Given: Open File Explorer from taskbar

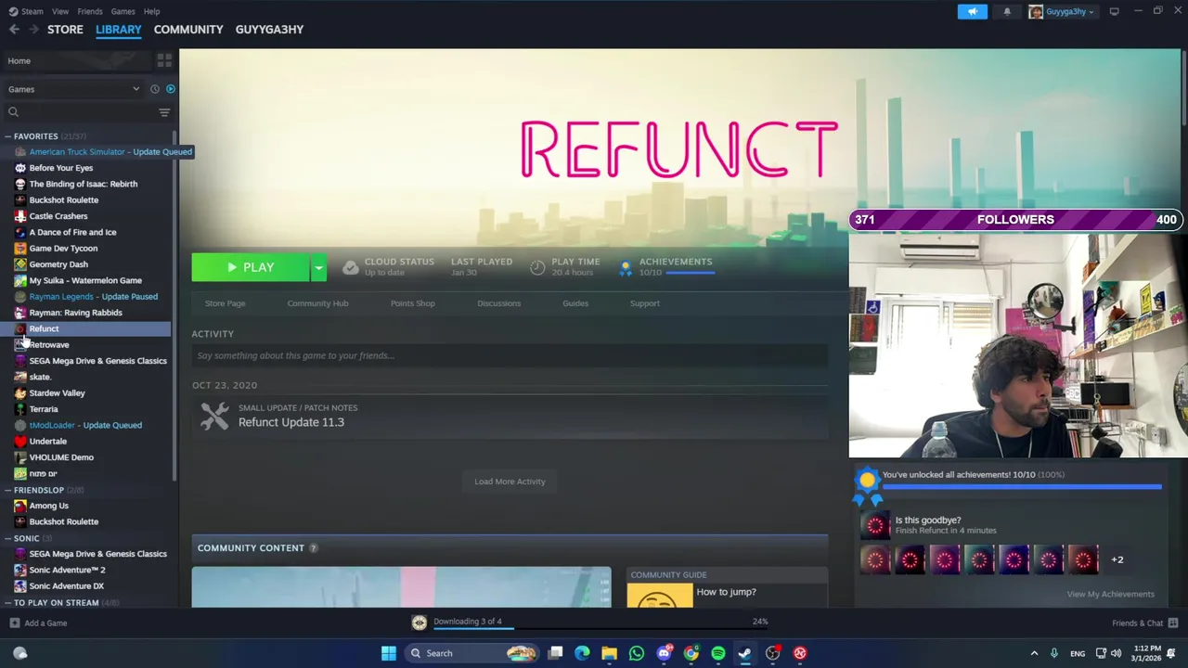Looking at the screenshot, I should coord(609,653).
